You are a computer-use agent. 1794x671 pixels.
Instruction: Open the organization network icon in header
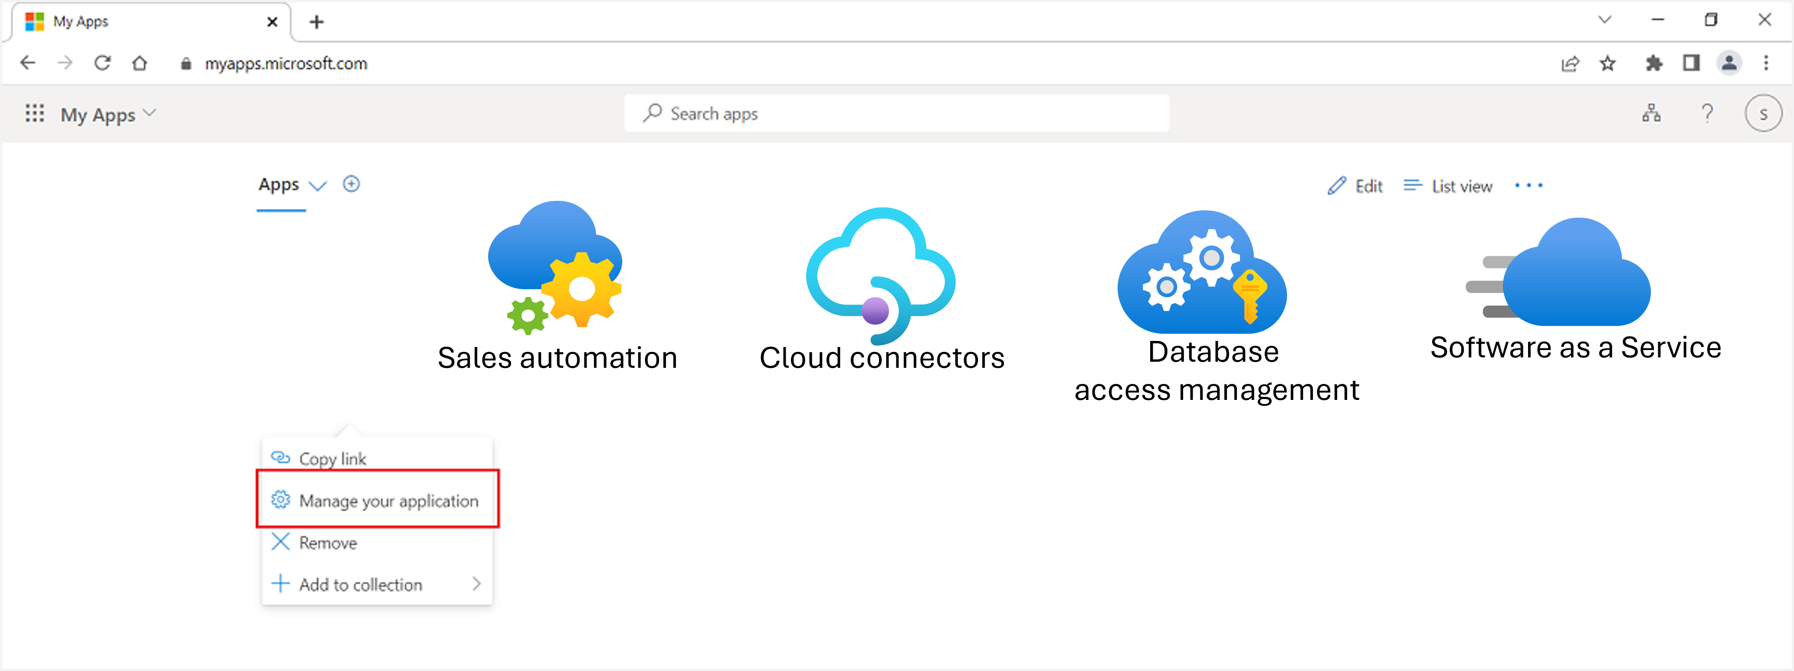[x=1651, y=114]
